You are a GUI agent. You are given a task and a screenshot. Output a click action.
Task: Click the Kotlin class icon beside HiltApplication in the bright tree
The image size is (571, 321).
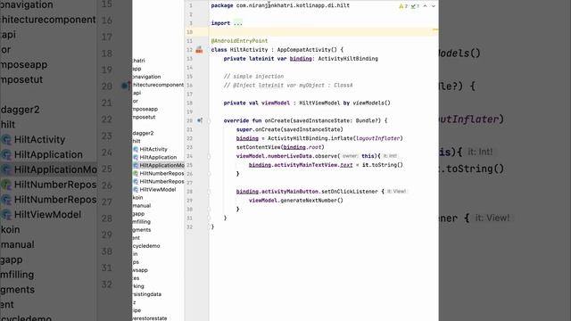(x=136, y=157)
